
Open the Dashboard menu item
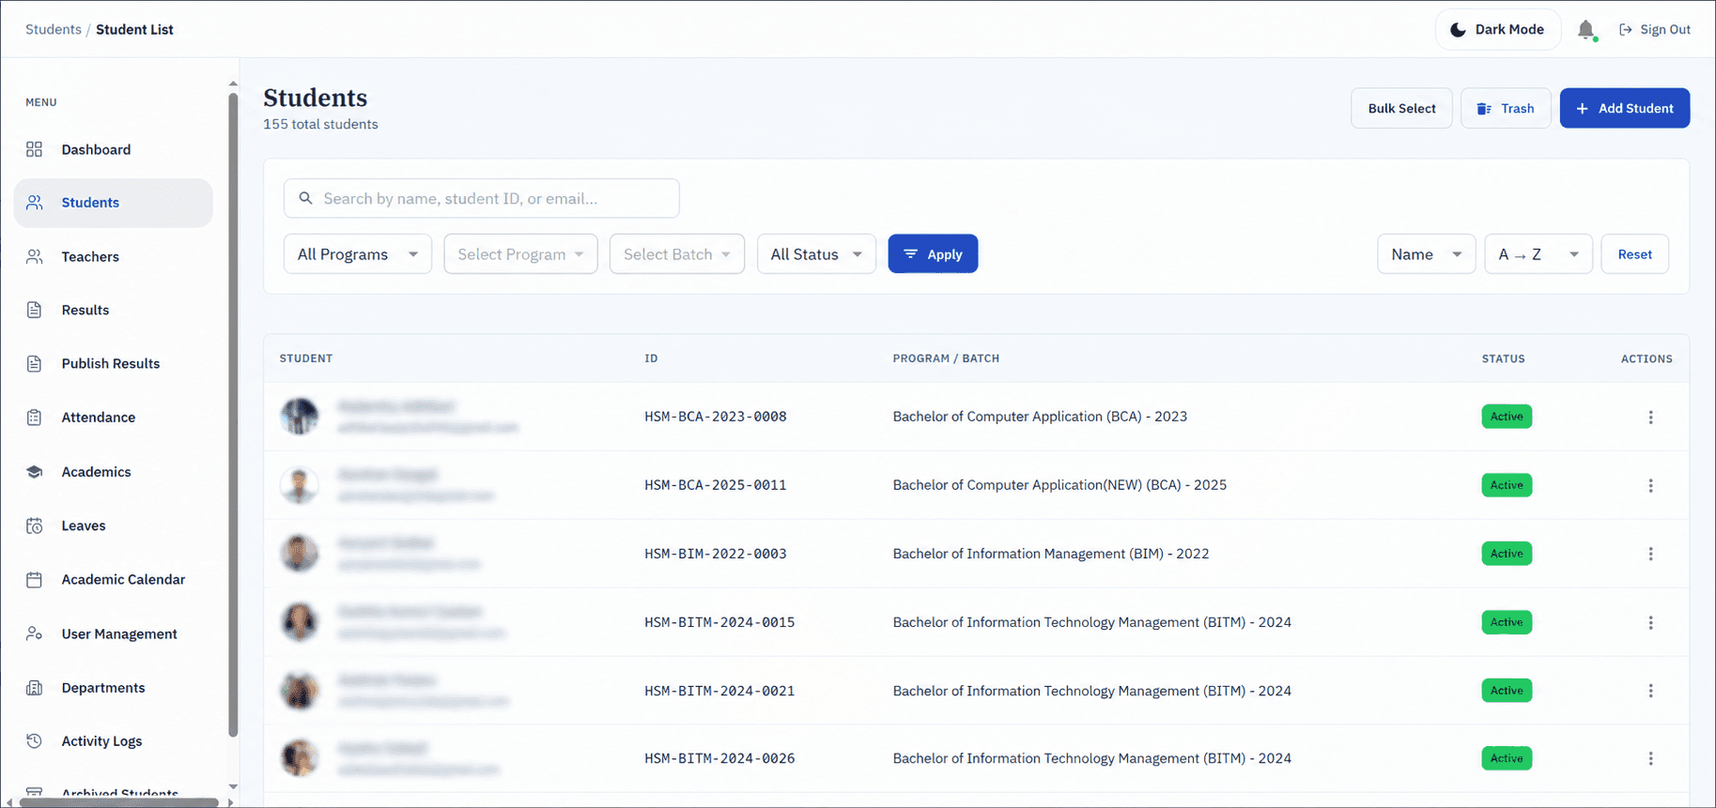114,149
